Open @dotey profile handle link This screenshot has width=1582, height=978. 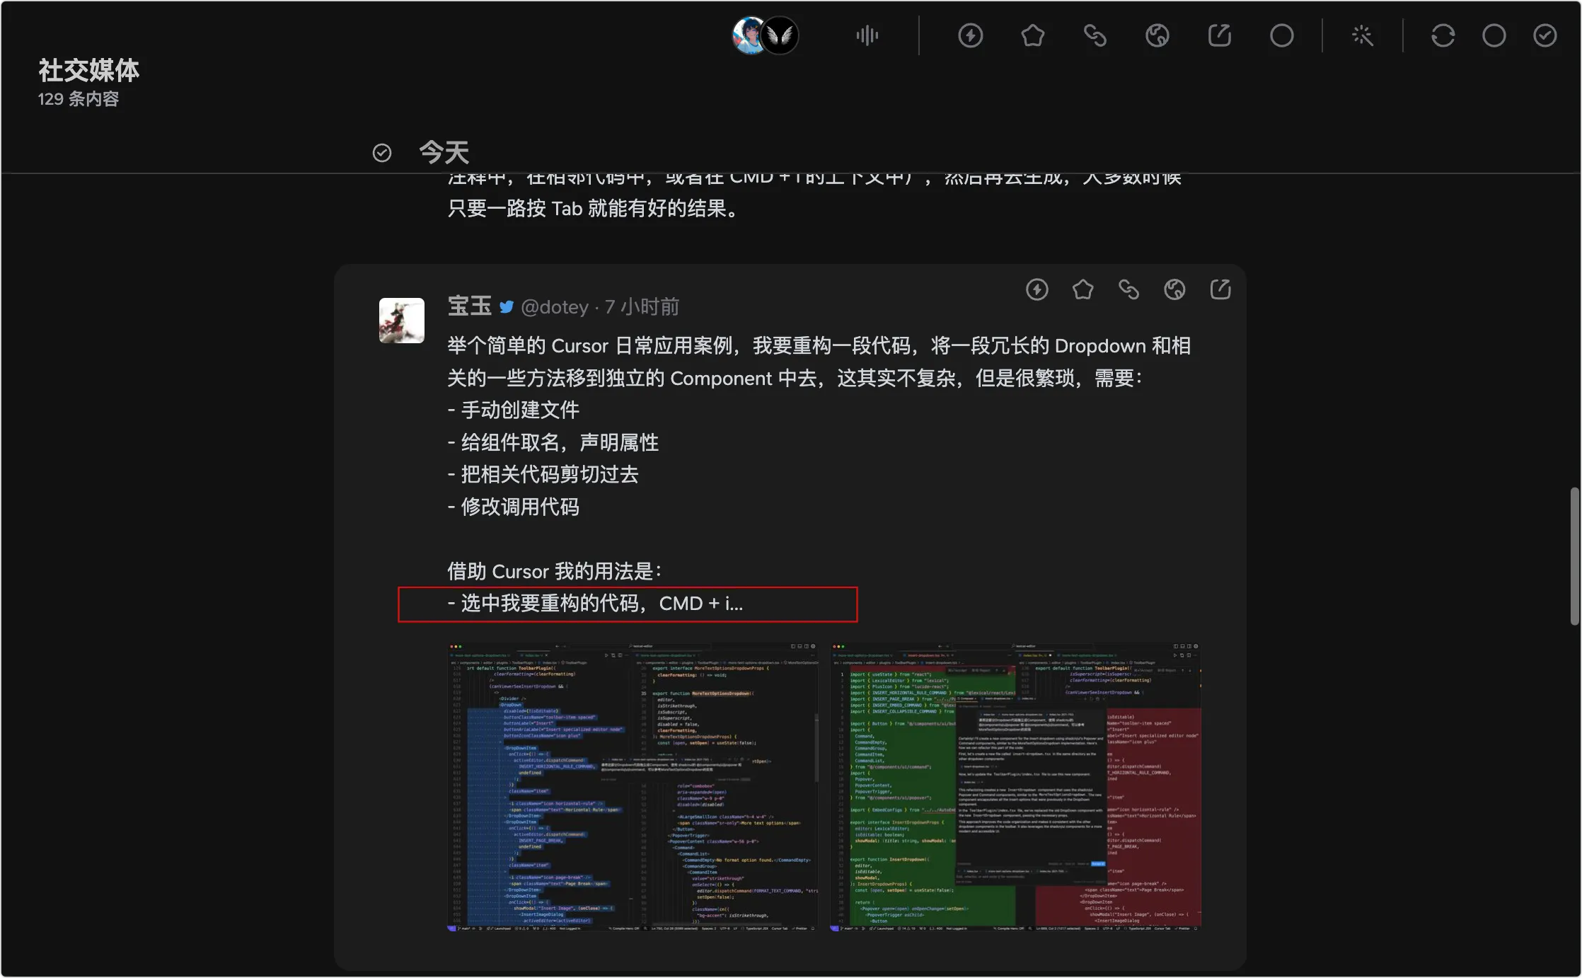[555, 307]
